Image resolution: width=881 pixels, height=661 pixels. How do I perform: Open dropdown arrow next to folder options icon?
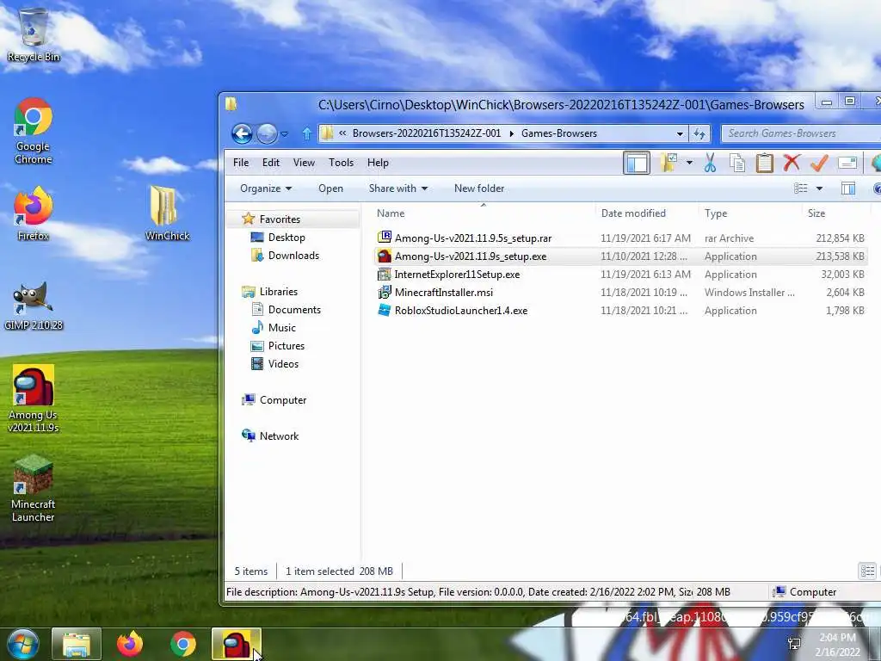click(x=689, y=163)
